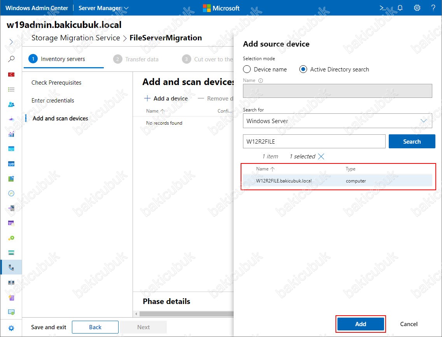442x337 pixels.
Task: Open the Check Prerequisites page
Action: coord(56,82)
